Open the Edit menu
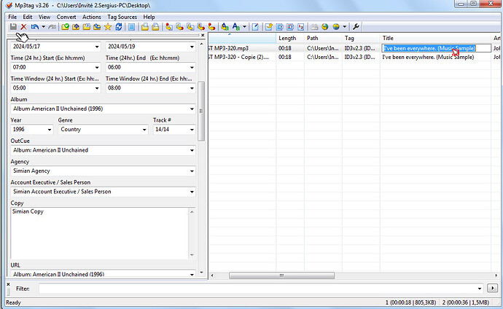The width and height of the screenshot is (503, 309). (28, 17)
